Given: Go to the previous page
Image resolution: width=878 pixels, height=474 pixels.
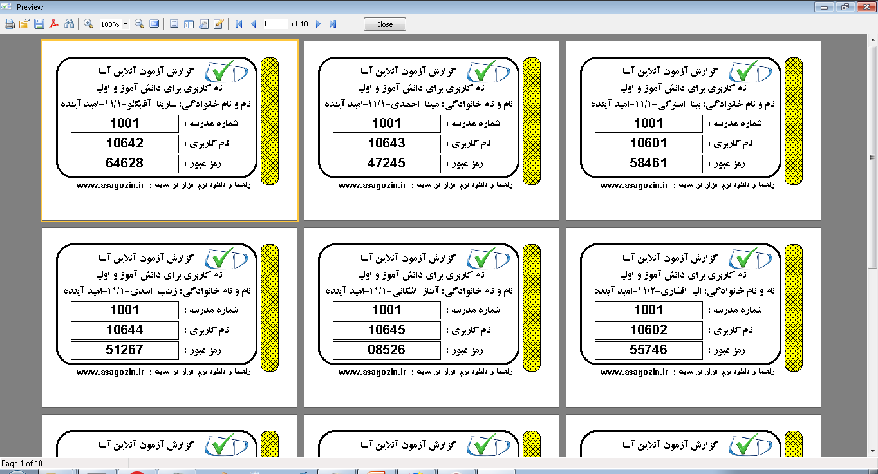Looking at the screenshot, I should 253,24.
